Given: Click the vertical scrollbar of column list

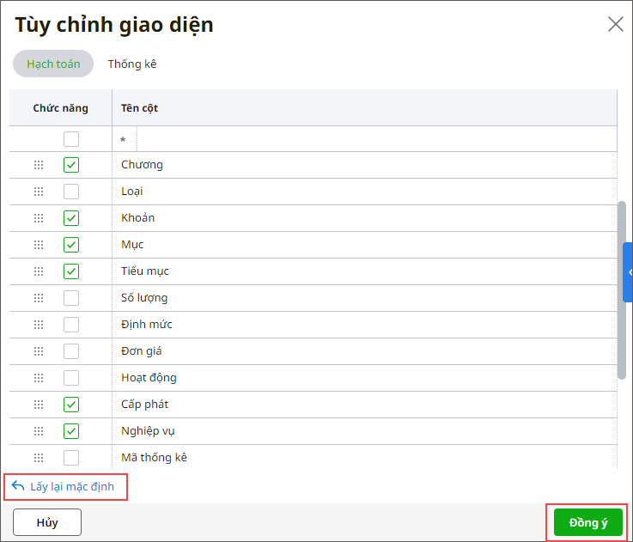Looking at the screenshot, I should tap(622, 292).
